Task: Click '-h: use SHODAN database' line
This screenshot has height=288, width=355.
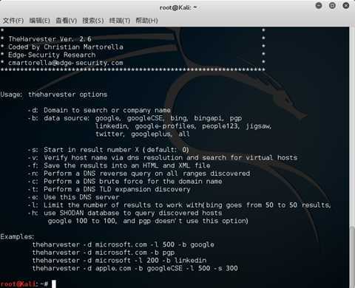Action: [x=125, y=213]
